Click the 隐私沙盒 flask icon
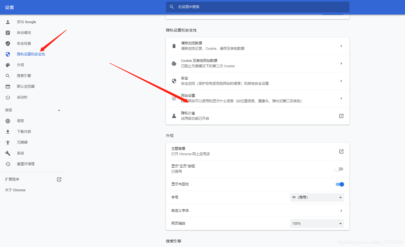 pyautogui.click(x=174, y=116)
